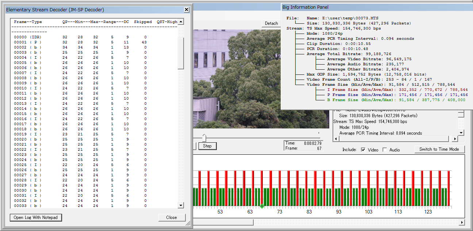Click the stream info horizontal scroll-left arrow
Screen dimensions: 473x231
pos(336,139)
